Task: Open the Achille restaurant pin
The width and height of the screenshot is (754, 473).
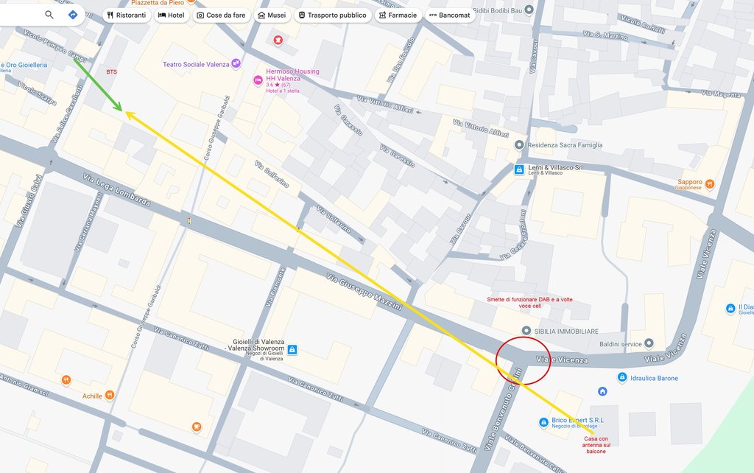Action: tap(110, 395)
